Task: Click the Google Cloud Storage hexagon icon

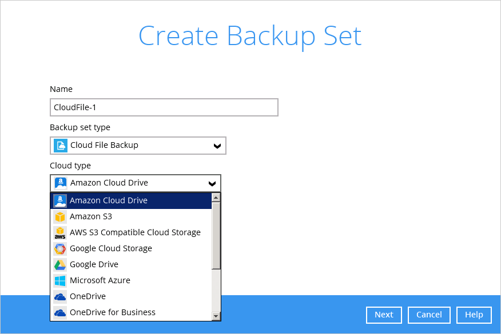Action: (x=60, y=248)
